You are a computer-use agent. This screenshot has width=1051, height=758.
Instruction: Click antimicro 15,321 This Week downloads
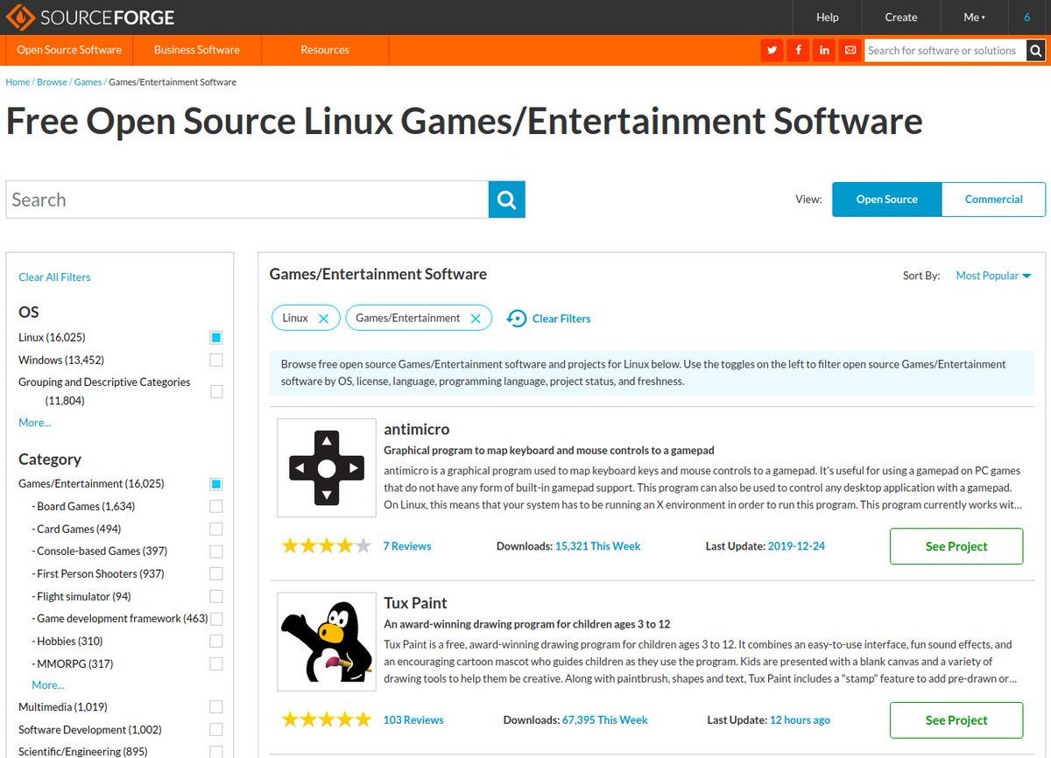click(x=598, y=546)
